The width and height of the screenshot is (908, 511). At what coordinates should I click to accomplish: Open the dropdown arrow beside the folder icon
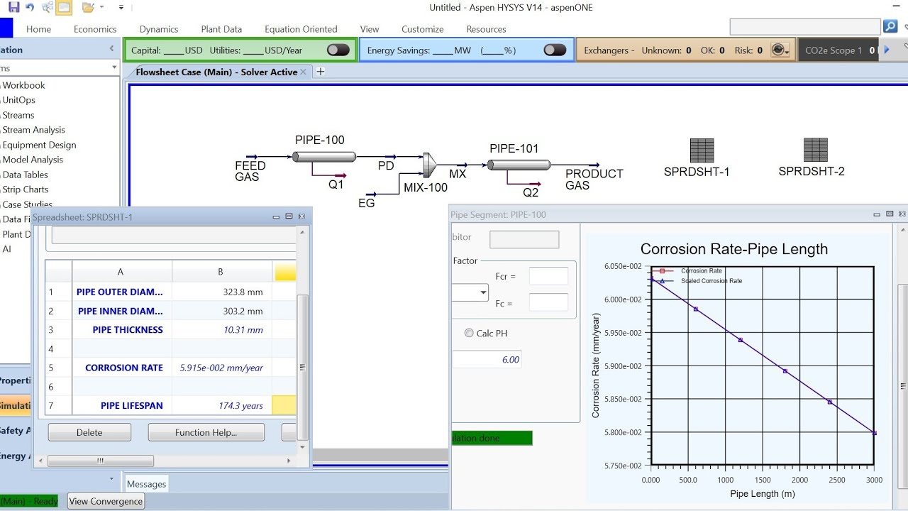pos(102,8)
